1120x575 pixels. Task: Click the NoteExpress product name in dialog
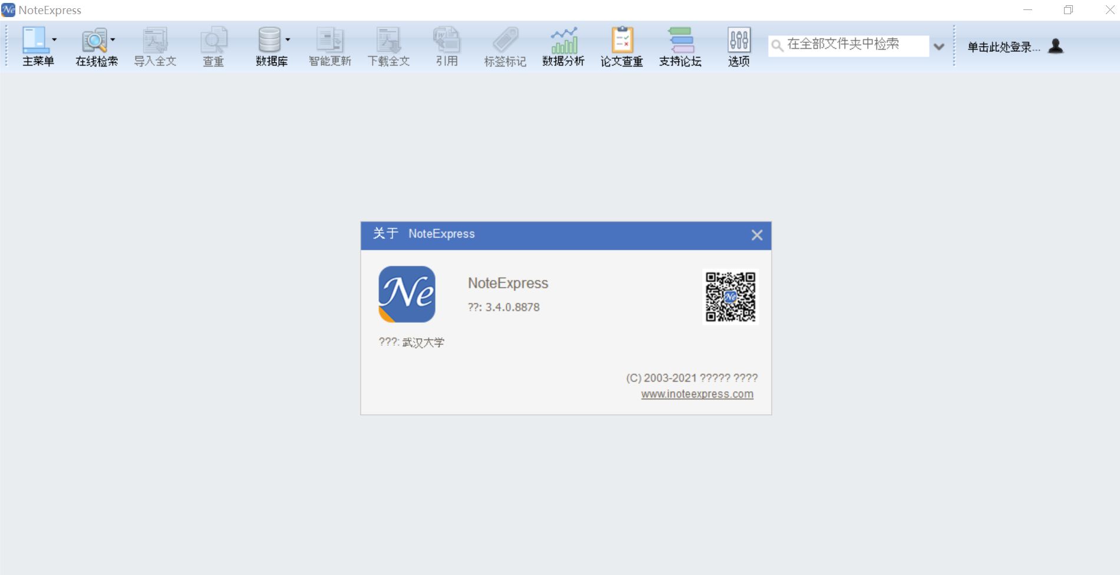(508, 283)
